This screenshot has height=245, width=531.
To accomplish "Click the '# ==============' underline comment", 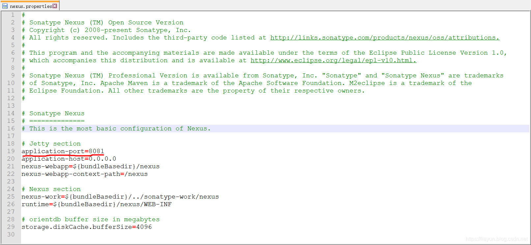I will (x=53, y=121).
